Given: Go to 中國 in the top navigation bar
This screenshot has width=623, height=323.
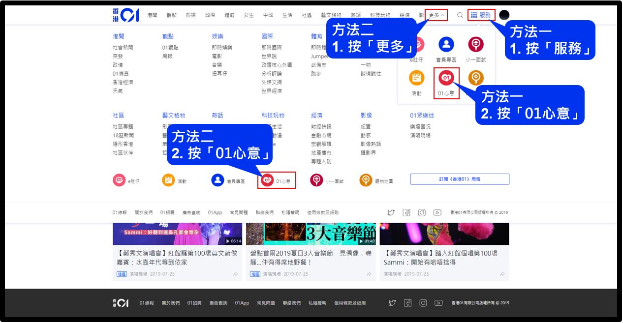Looking at the screenshot, I should click(268, 15).
